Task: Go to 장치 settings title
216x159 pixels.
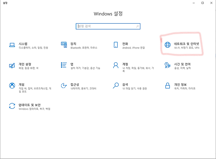Action: tap(73, 44)
